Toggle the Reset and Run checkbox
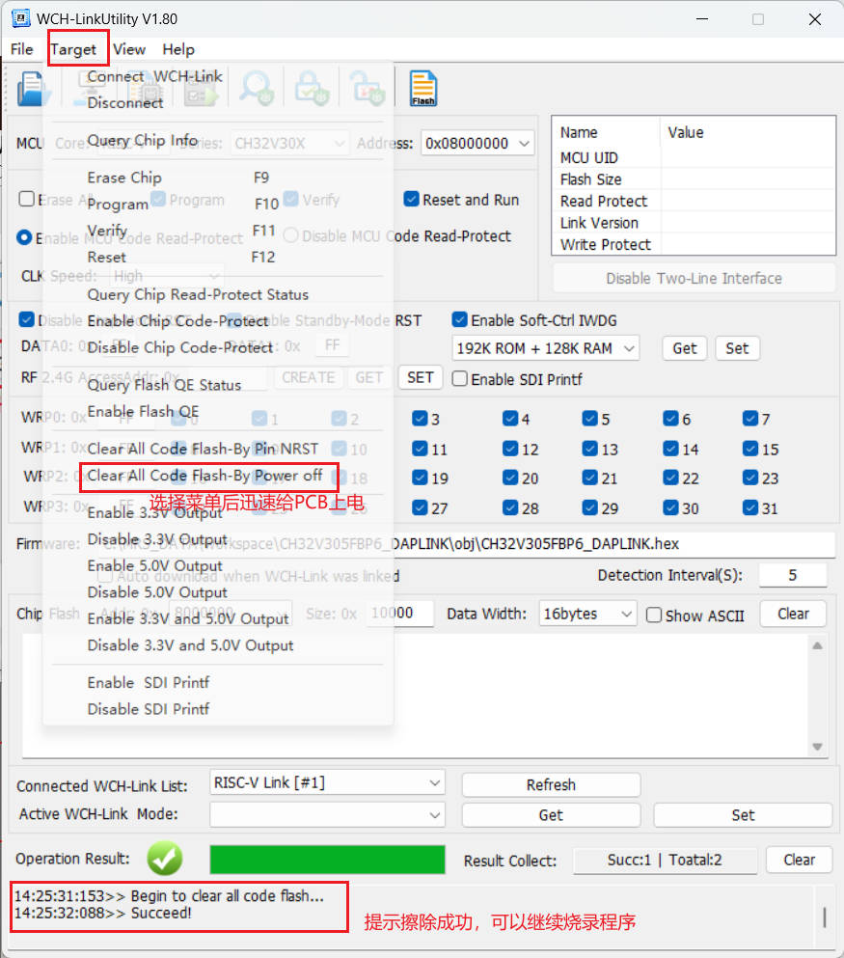The width and height of the screenshot is (844, 958). tap(411, 199)
